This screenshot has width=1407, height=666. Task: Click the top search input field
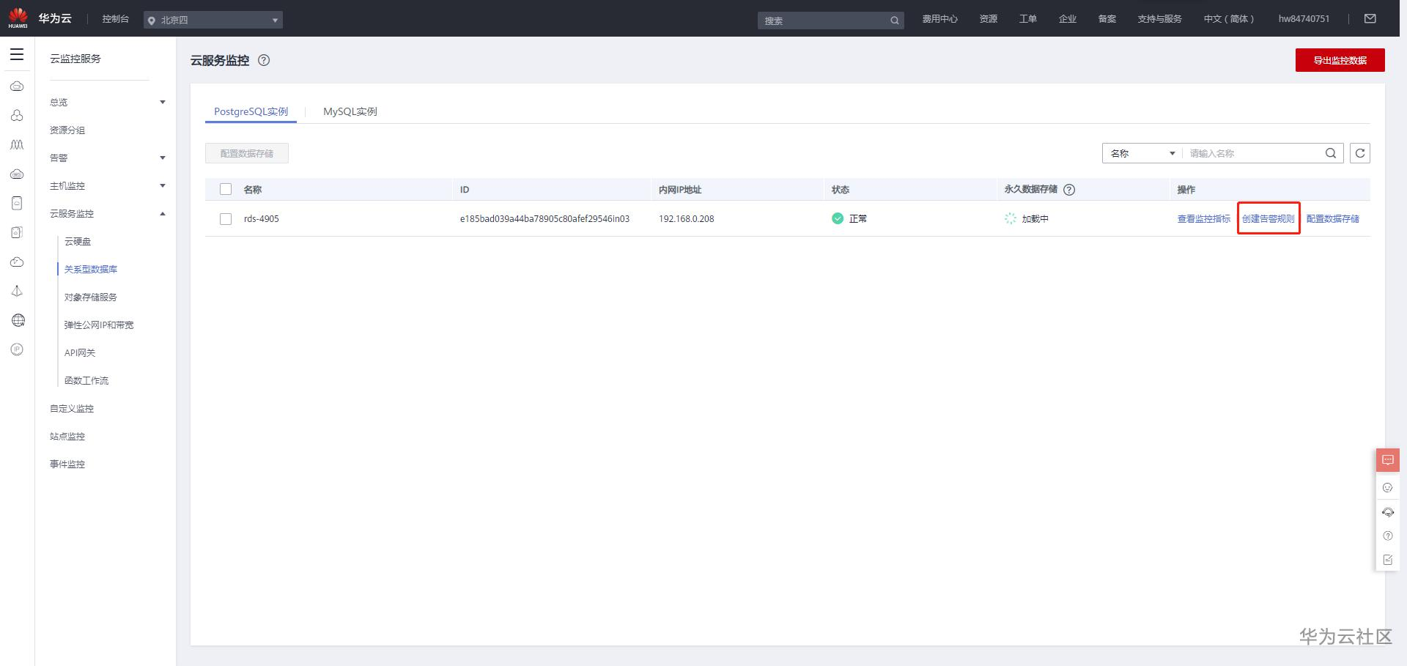[823, 21]
